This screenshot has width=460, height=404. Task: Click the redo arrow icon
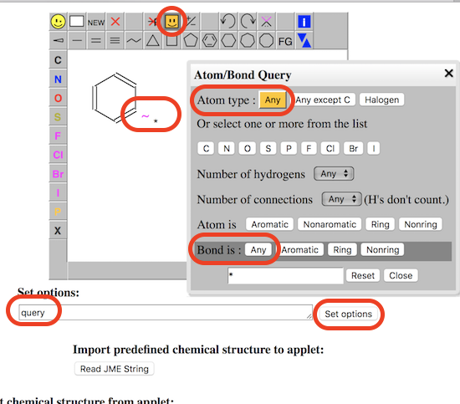(248, 22)
